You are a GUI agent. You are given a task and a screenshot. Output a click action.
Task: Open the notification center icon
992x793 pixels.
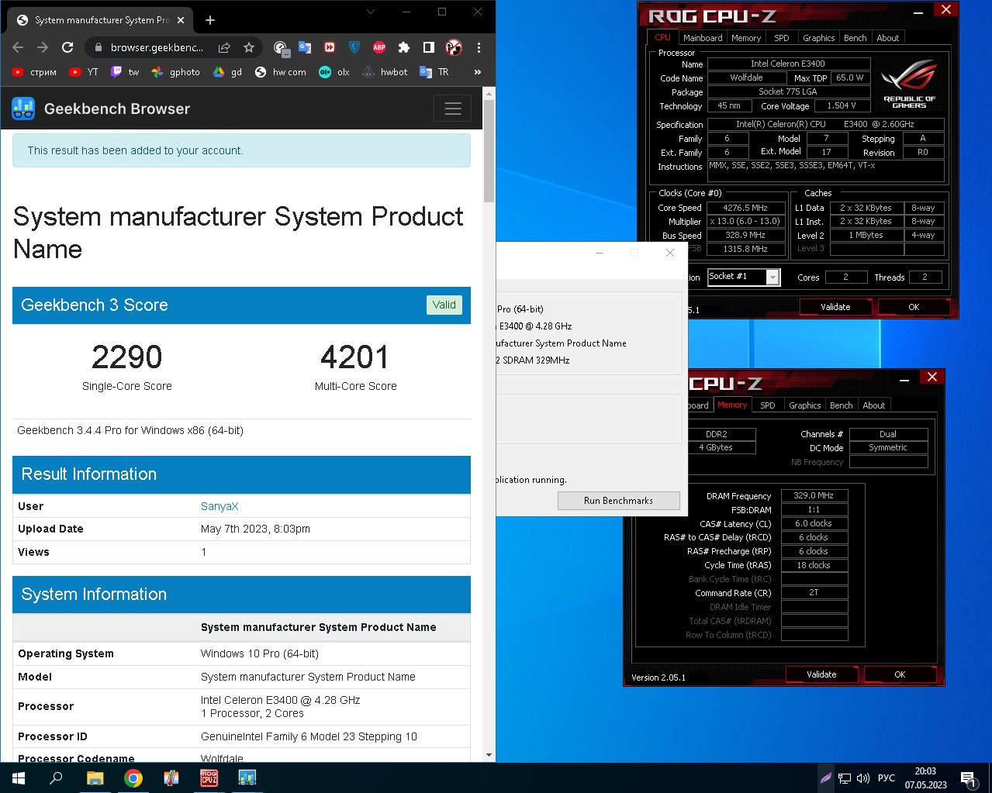pyautogui.click(x=969, y=778)
